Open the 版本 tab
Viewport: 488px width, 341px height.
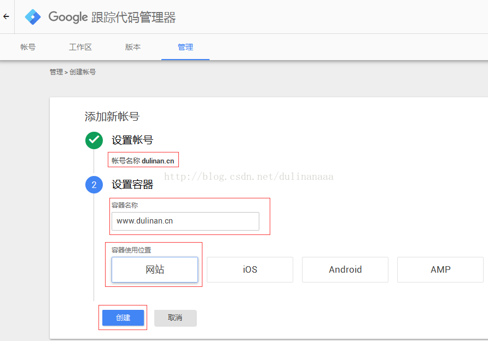[x=133, y=47]
